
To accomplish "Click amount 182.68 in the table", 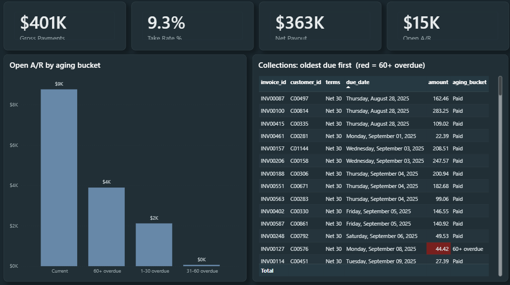I will pos(440,186).
